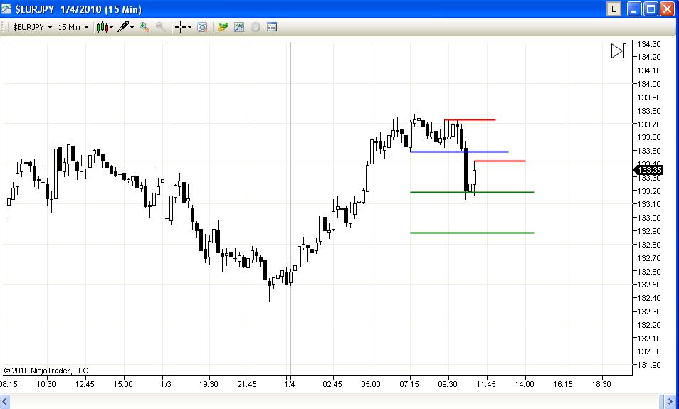Click the candlestick chart style icon
This screenshot has width=679, height=409.
[x=102, y=27]
